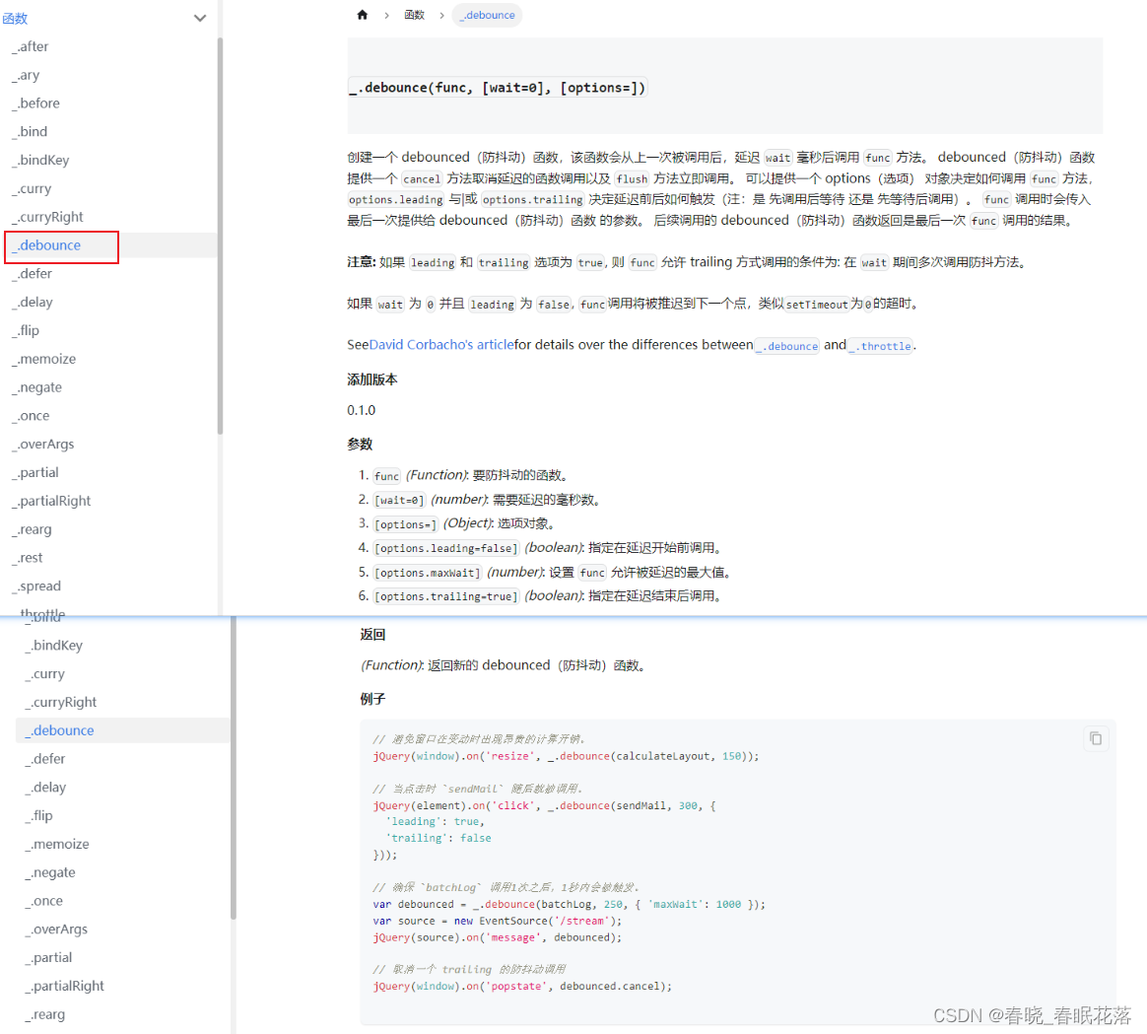The width and height of the screenshot is (1147, 1034).
Task: Open _.once in the lower sidebar
Action: coord(44,901)
